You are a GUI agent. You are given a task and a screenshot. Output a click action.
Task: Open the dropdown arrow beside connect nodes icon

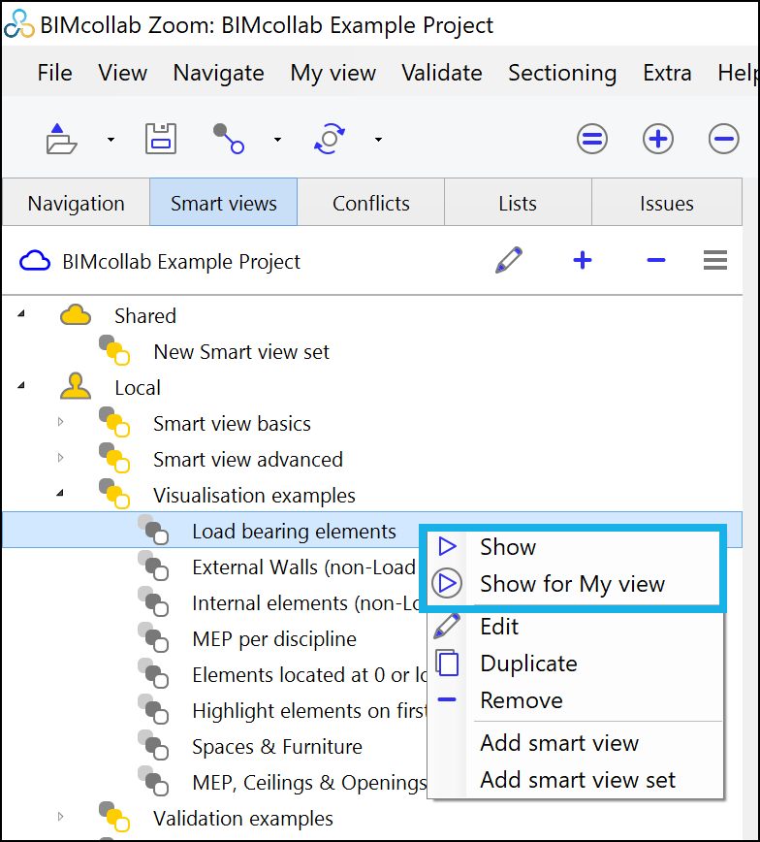pyautogui.click(x=277, y=140)
